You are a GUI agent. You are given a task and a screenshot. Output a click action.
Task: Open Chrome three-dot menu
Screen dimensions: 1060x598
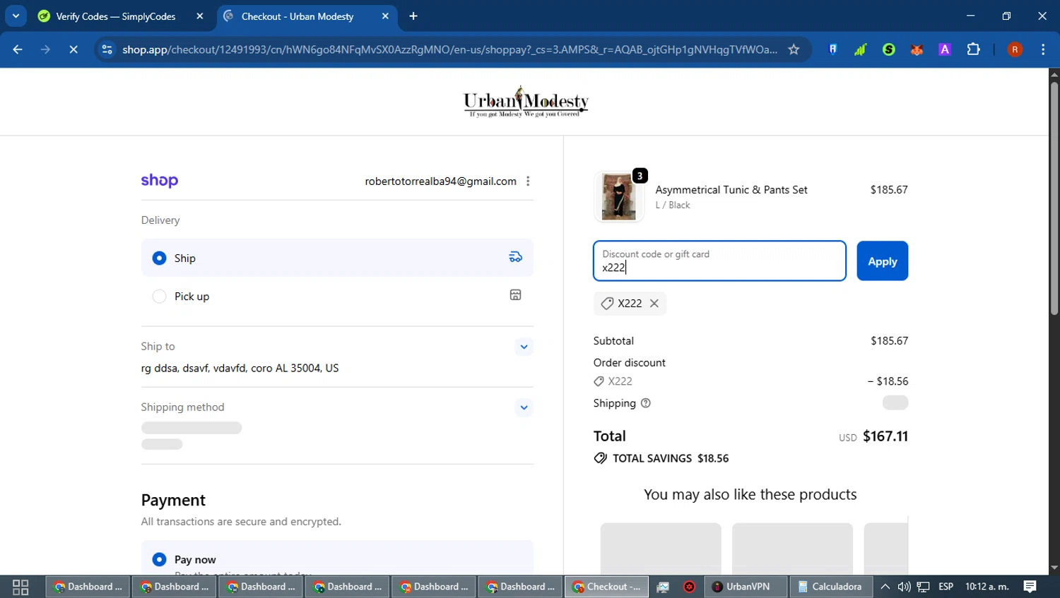coord(1043,49)
